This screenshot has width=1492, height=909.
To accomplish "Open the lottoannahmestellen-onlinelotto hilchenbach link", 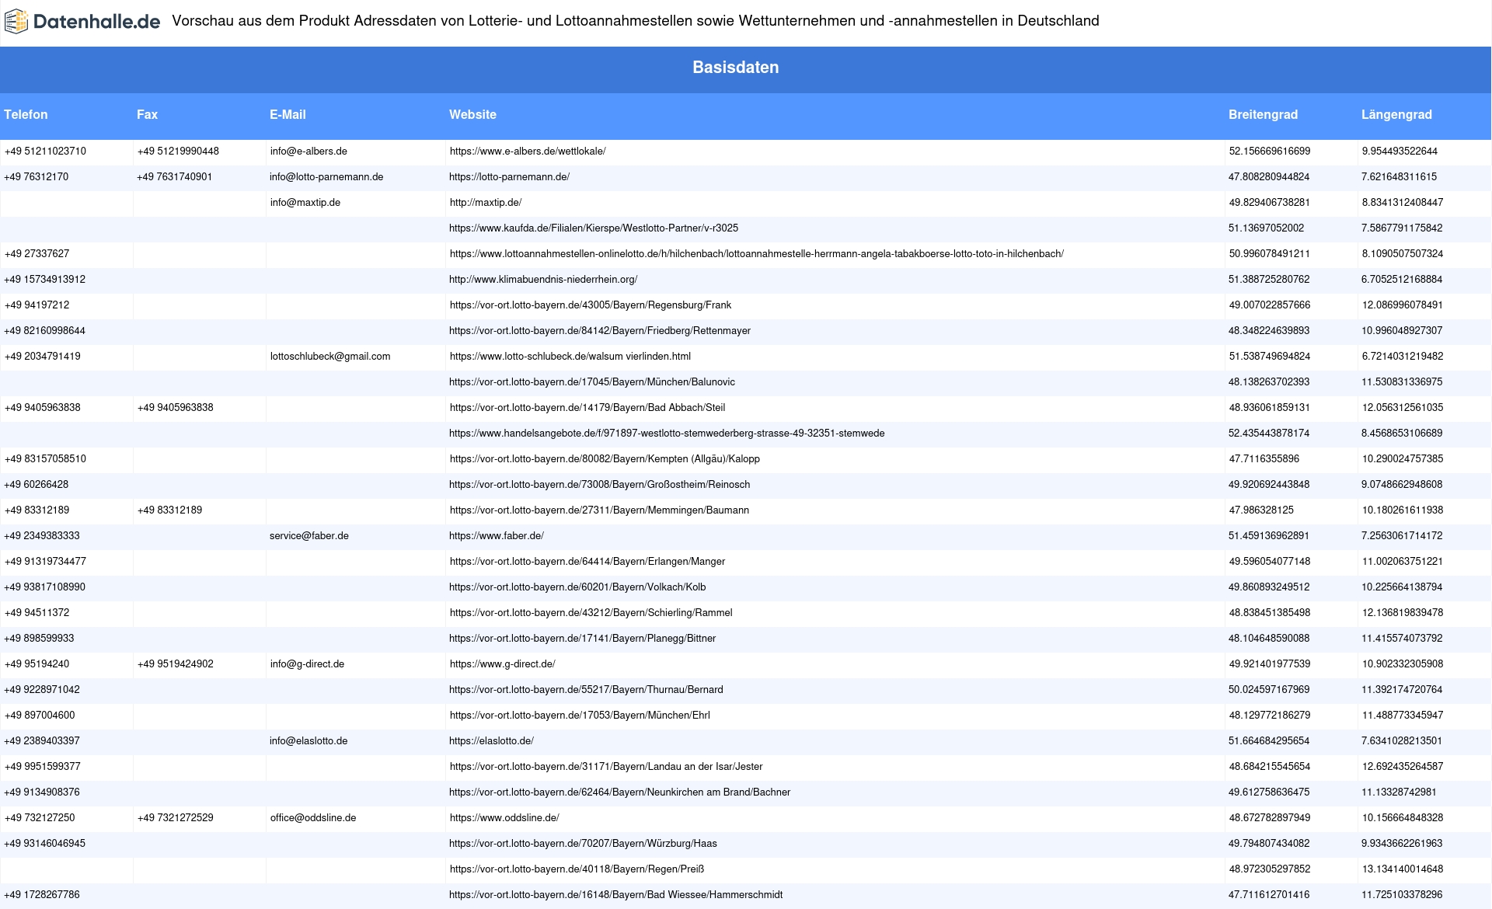I will click(x=757, y=254).
